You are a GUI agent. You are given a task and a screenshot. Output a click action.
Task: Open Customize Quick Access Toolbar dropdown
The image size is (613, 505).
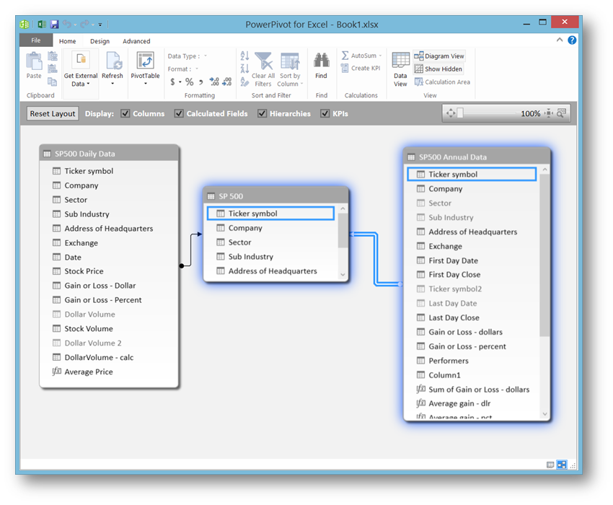100,25
